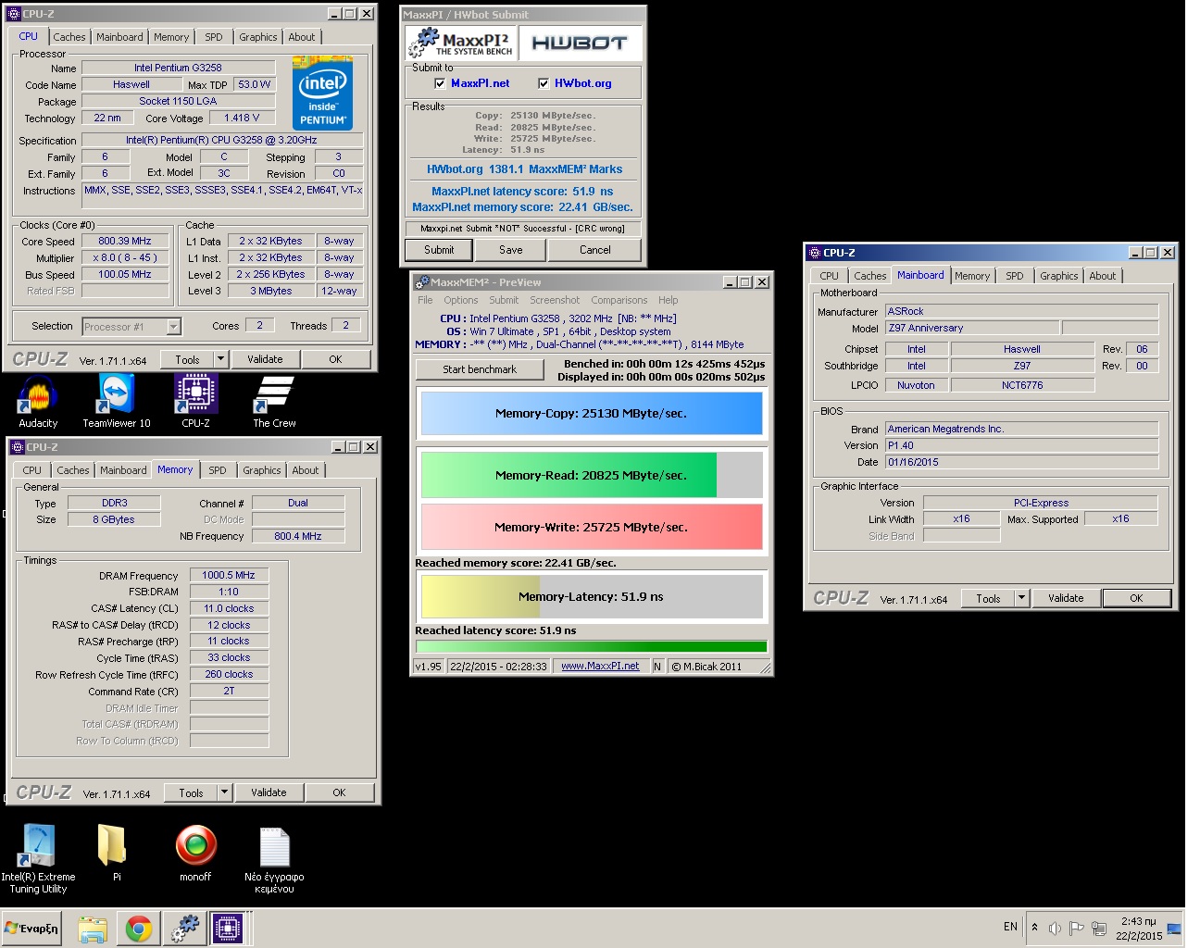
Task: Switch to SPD tab in CPU window
Action: (214, 37)
